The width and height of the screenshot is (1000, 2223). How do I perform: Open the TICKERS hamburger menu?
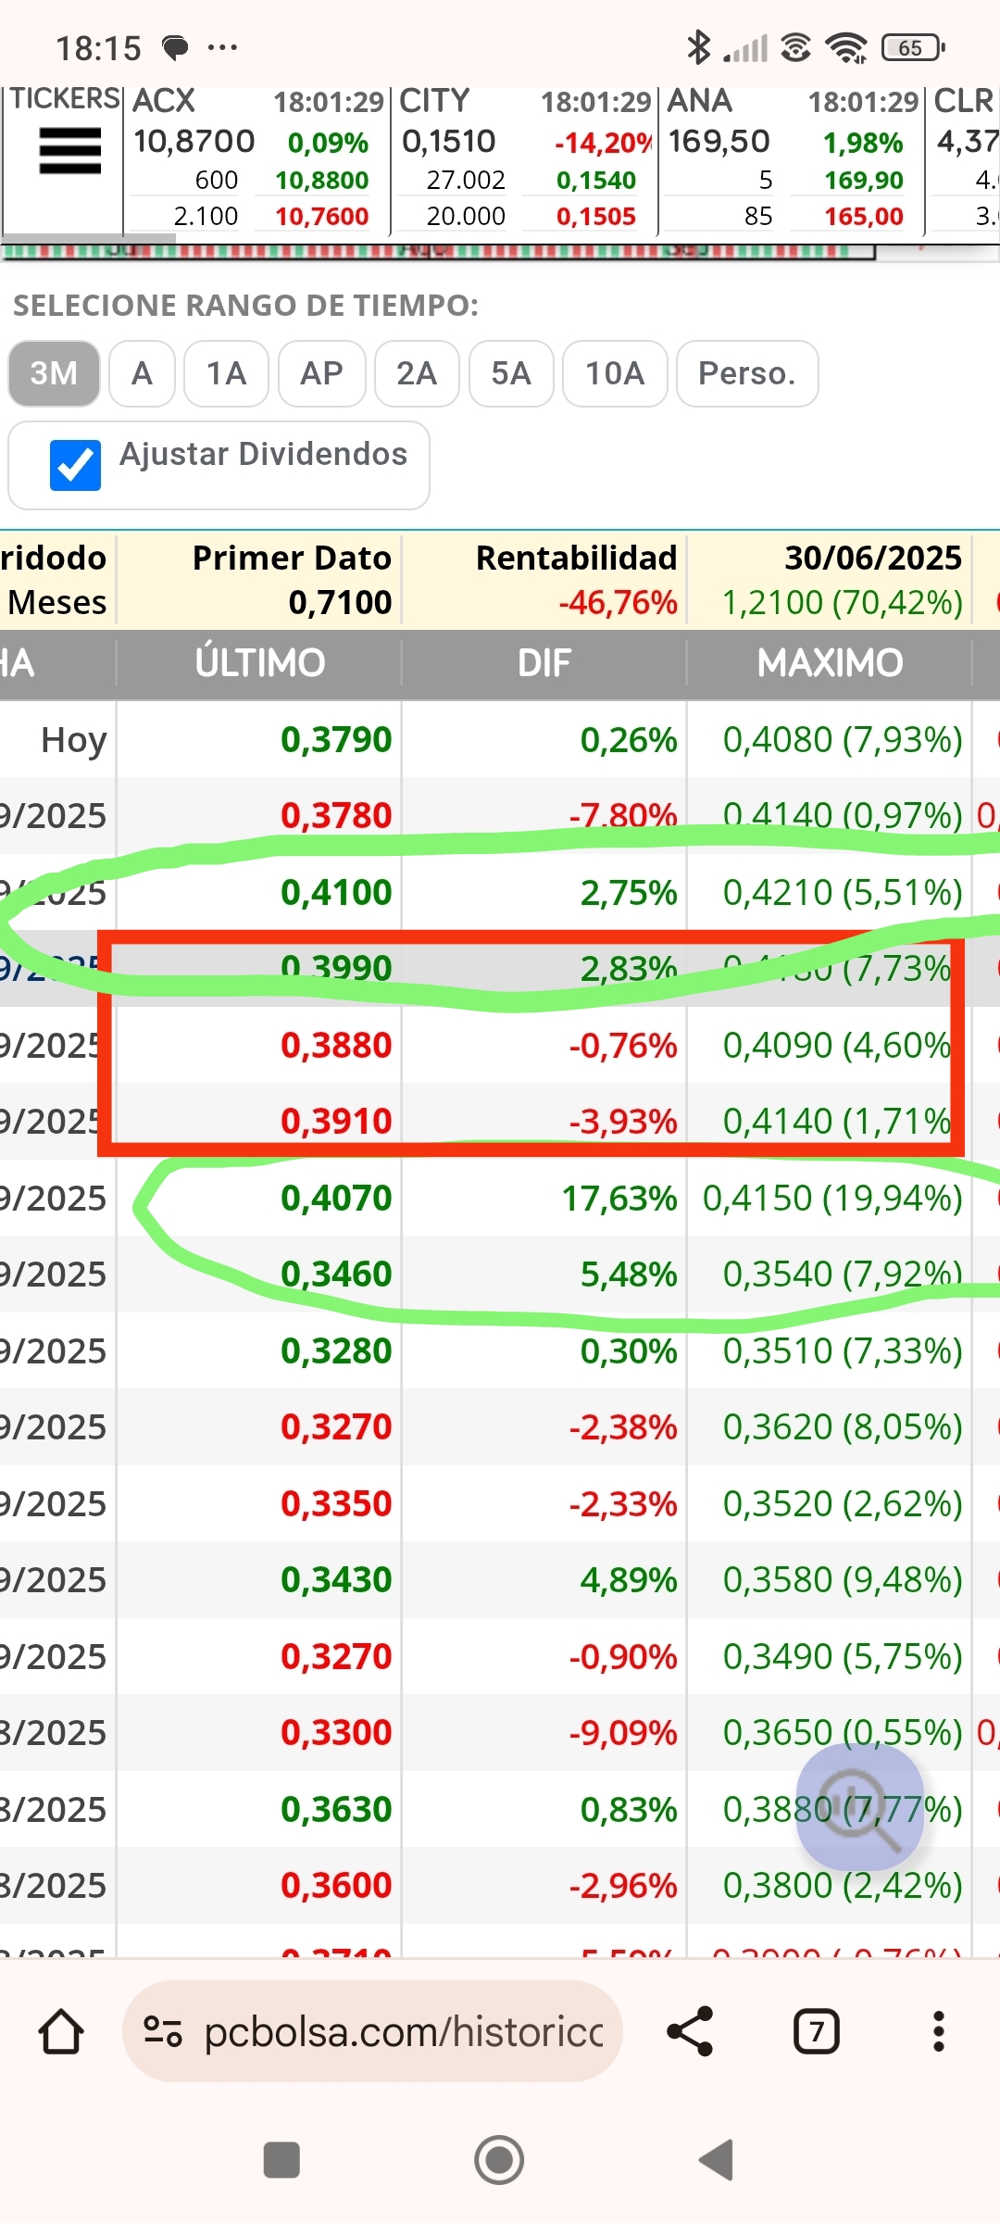click(x=69, y=152)
